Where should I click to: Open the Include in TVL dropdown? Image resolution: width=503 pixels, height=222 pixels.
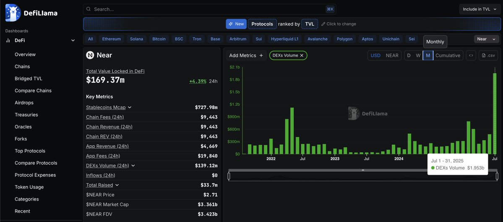[479, 9]
